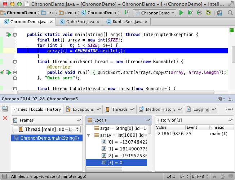Toggle fold marker beside main method
Screen dimensions: 235x180
pyautogui.click(x=15, y=35)
